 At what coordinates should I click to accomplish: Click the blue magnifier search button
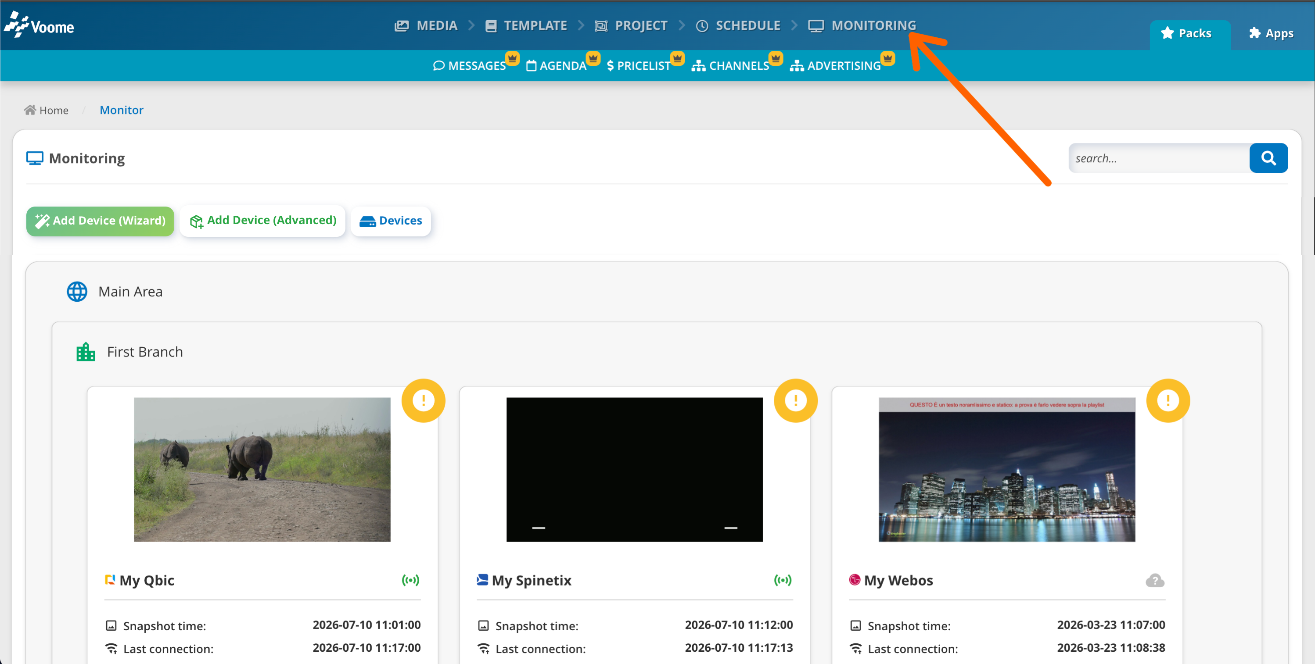pyautogui.click(x=1268, y=158)
